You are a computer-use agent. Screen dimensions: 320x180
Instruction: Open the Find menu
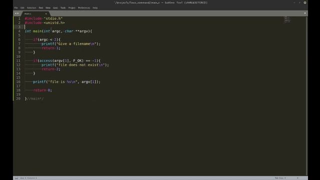(41, 8)
